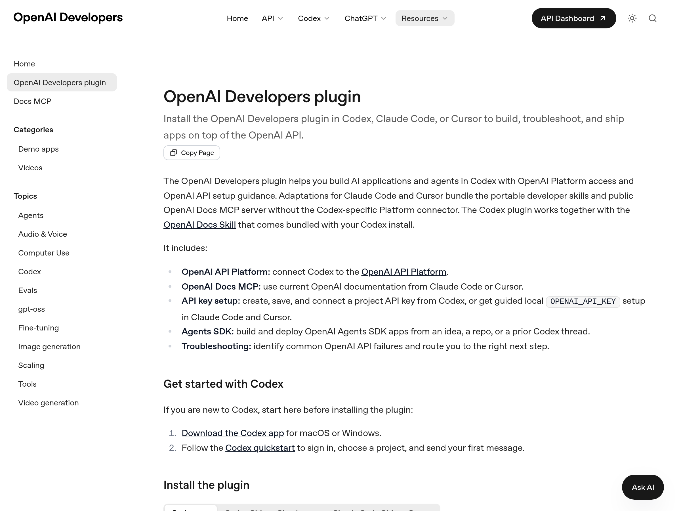Screen dimensions: 681x511
Task: Select the Tools topic
Action: pyautogui.click(x=28, y=384)
